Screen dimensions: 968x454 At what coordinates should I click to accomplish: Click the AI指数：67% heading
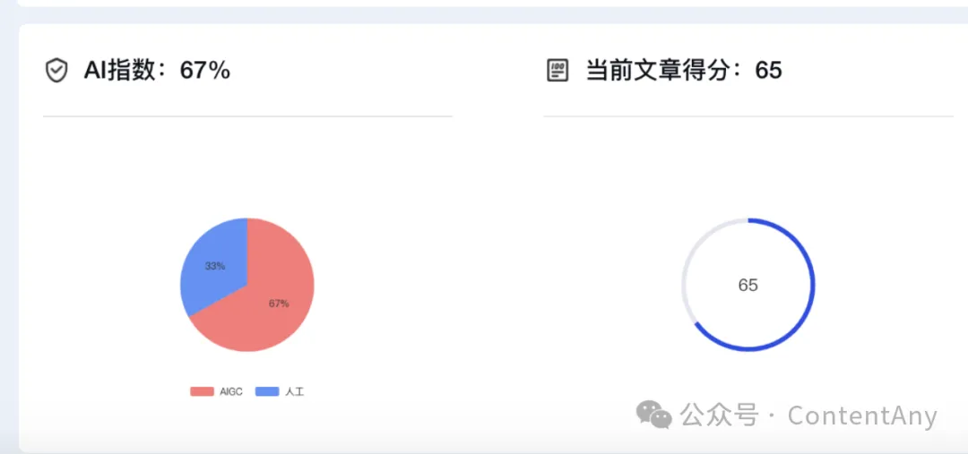coord(157,71)
